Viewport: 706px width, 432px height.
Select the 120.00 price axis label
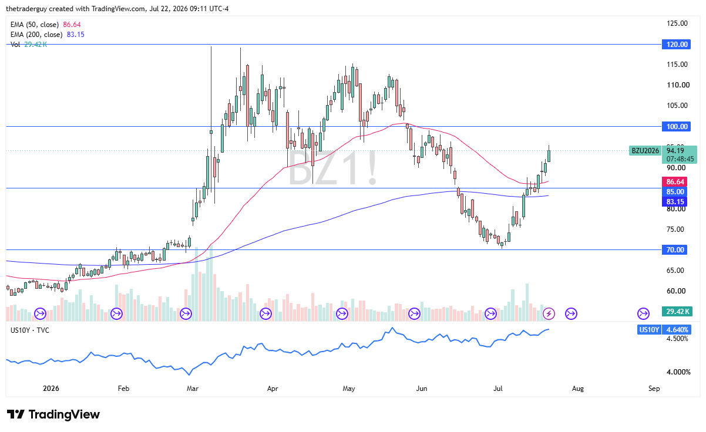[677, 45]
